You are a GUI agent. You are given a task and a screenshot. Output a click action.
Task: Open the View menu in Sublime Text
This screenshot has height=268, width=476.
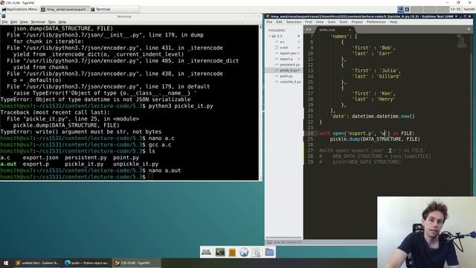click(320, 22)
